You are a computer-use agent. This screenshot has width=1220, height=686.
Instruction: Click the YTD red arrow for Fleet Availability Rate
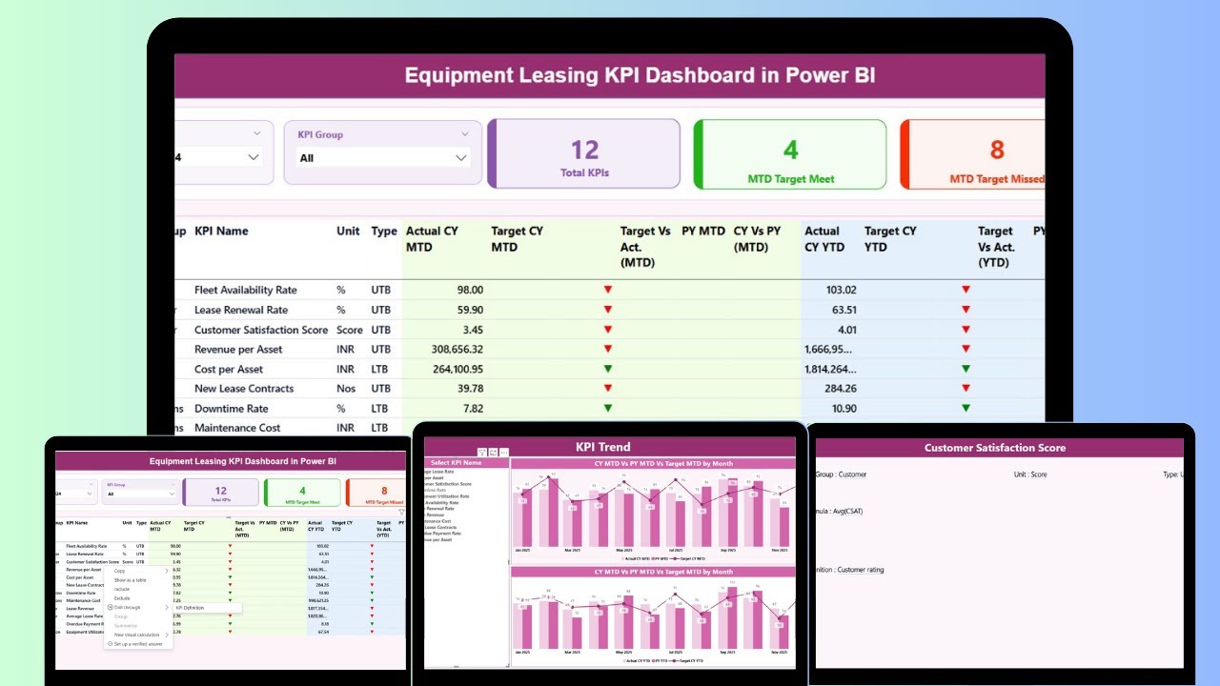[966, 290]
